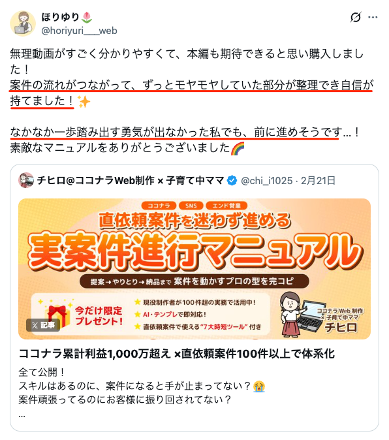Click the X 記事 article badge on banner
Screen dimensions: 389x440
coord(43,325)
